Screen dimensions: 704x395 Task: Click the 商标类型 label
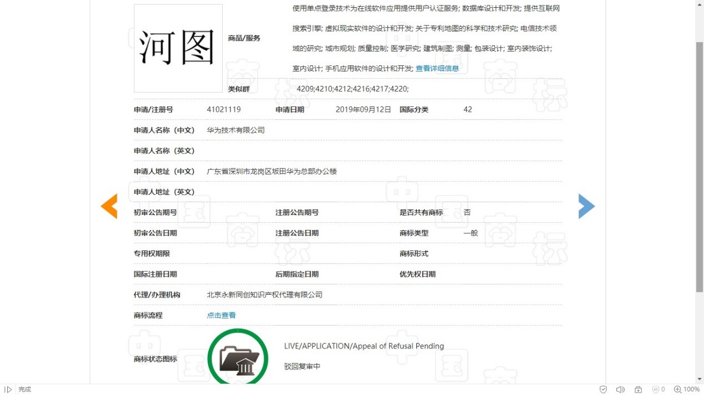coord(414,233)
